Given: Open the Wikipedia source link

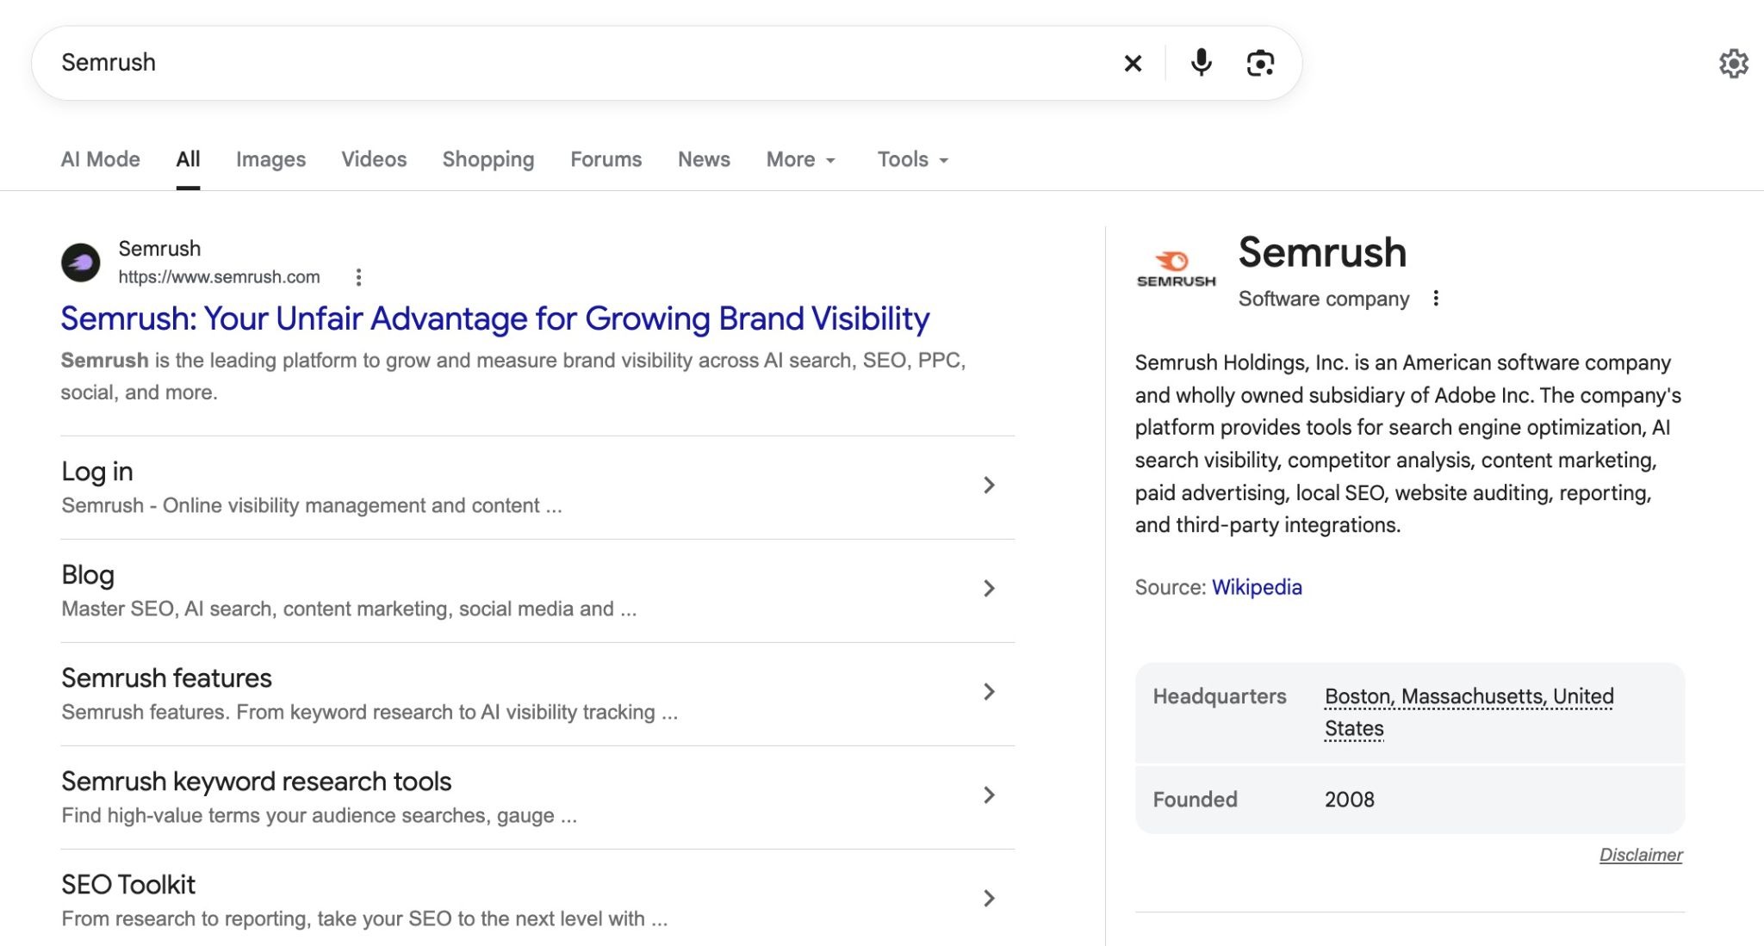Looking at the screenshot, I should [1257, 587].
